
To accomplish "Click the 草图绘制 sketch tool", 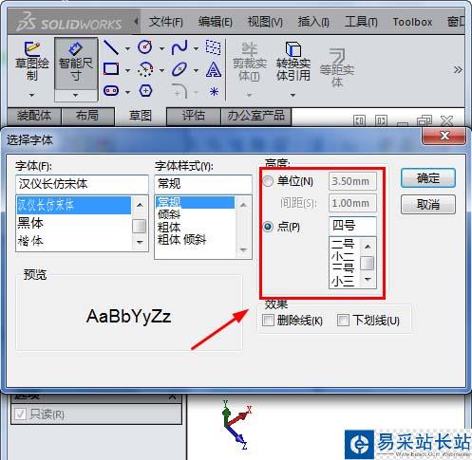I will 31,61.
